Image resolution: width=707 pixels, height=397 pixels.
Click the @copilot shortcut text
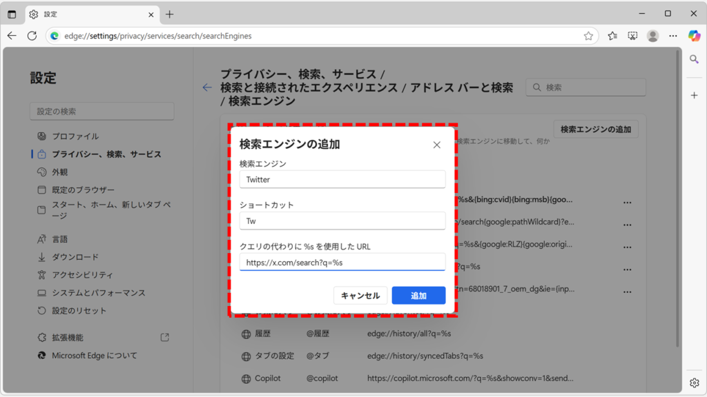point(322,378)
